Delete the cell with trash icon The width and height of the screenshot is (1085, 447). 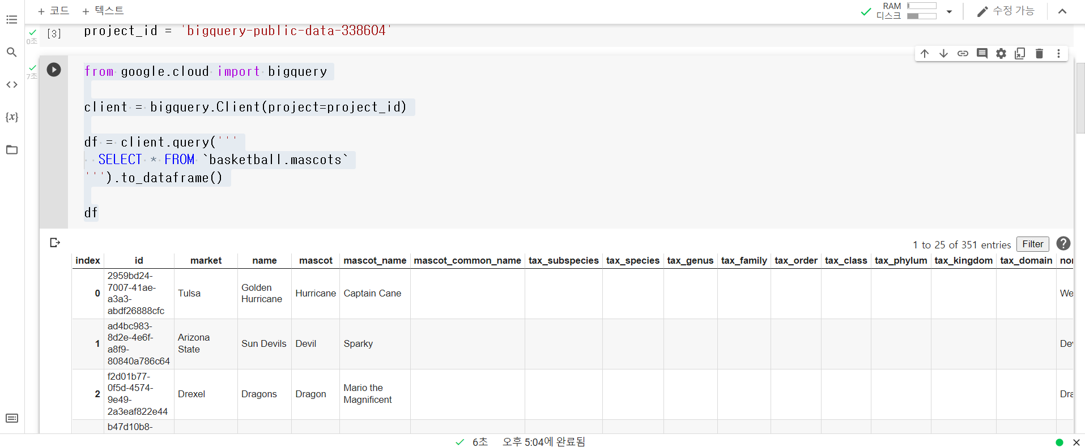[x=1039, y=53]
